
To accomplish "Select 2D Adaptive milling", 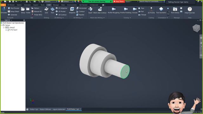I will (62, 8).
